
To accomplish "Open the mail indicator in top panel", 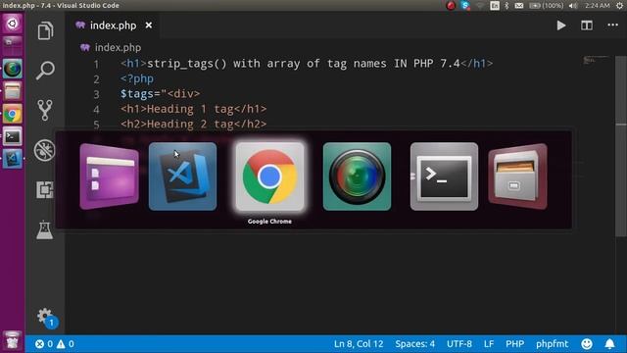I will click(x=519, y=6).
